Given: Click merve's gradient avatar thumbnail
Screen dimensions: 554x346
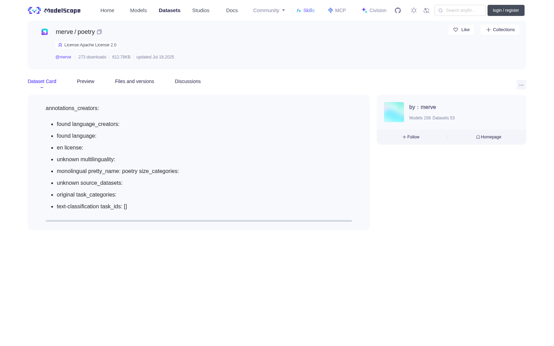Looking at the screenshot, I should pos(394,112).
